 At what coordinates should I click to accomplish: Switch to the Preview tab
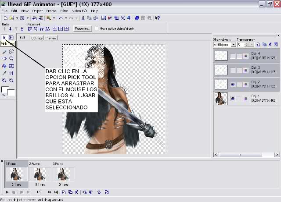click(51, 38)
